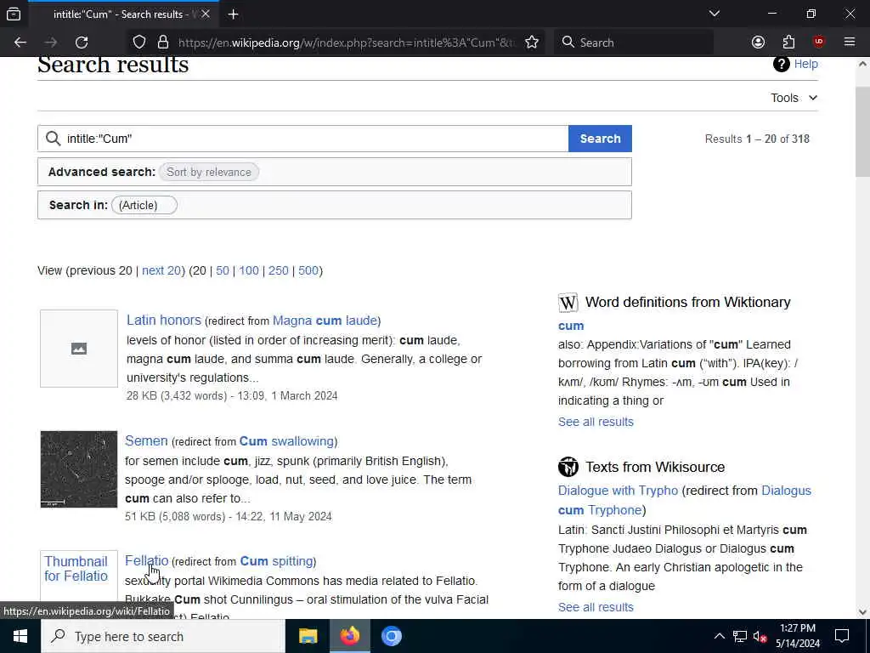Show hidden system tray icons
Image resolution: width=870 pixels, height=653 pixels.
(719, 636)
